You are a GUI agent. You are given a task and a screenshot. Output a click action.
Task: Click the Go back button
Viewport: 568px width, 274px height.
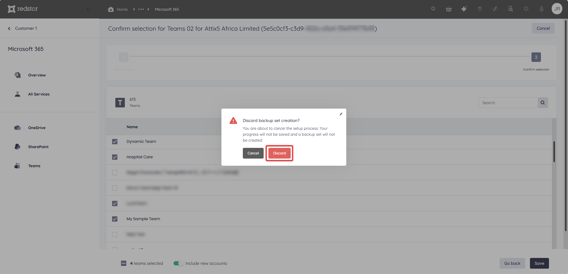(512, 263)
